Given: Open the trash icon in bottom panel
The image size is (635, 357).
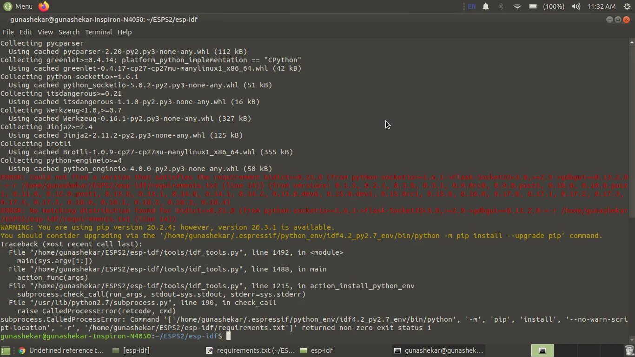Looking at the screenshot, I should (x=629, y=350).
